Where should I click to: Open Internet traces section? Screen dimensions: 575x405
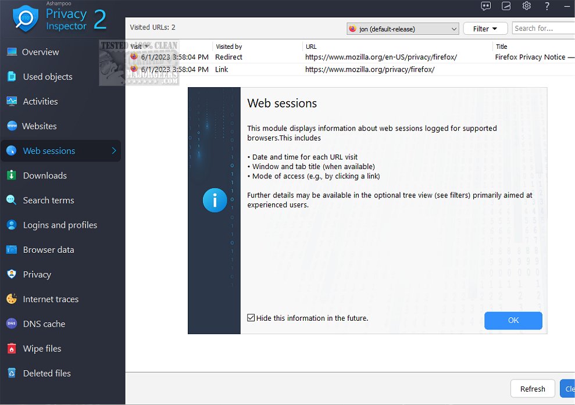coord(51,299)
